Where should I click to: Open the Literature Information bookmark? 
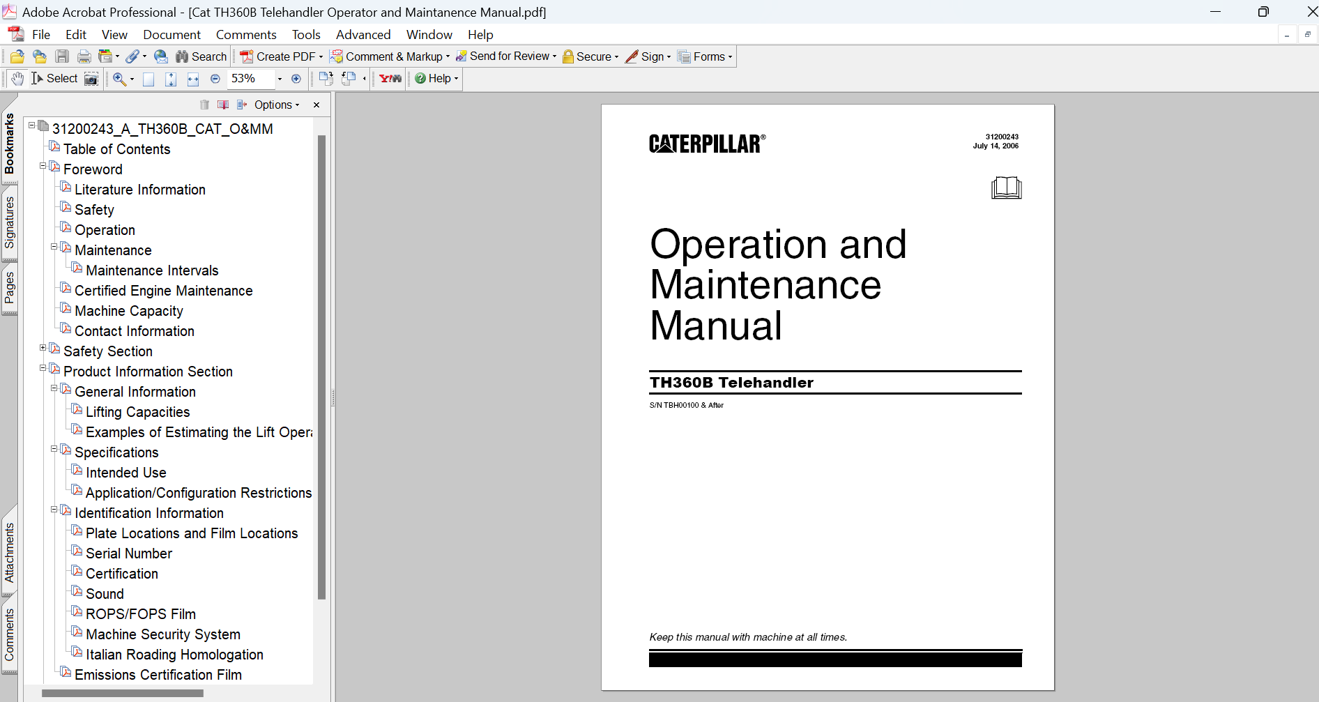(x=139, y=190)
